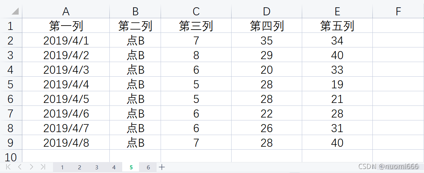
Task: Select the cell with value 35
Action: point(267,41)
